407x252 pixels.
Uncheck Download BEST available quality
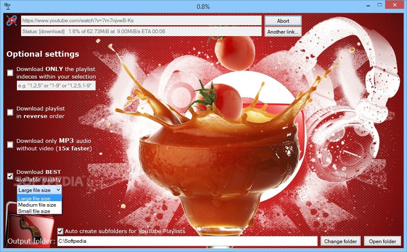point(10,176)
